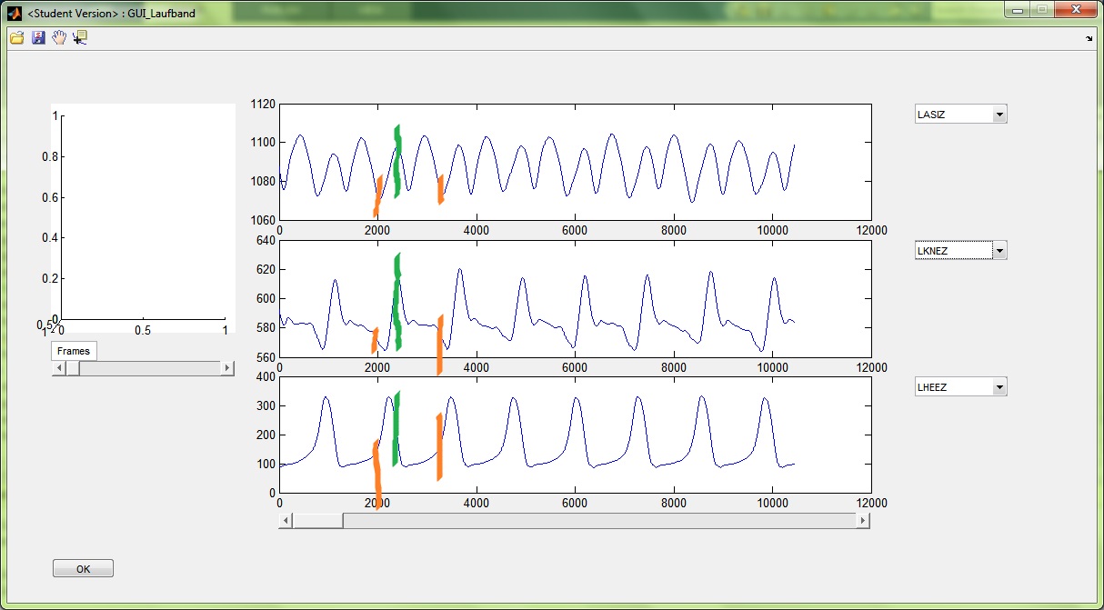Viewport: 1104px width, 610px height.
Task: Open the LASIZ dropdown menu
Action: [999, 115]
